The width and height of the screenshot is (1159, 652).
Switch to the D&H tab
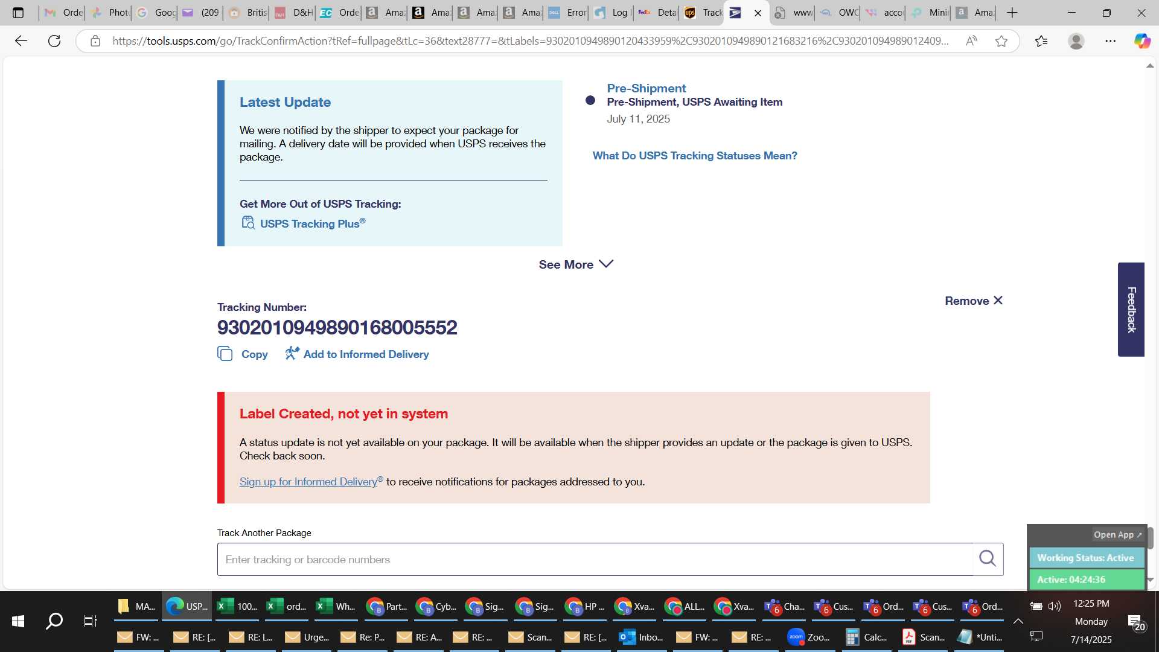[x=293, y=13]
